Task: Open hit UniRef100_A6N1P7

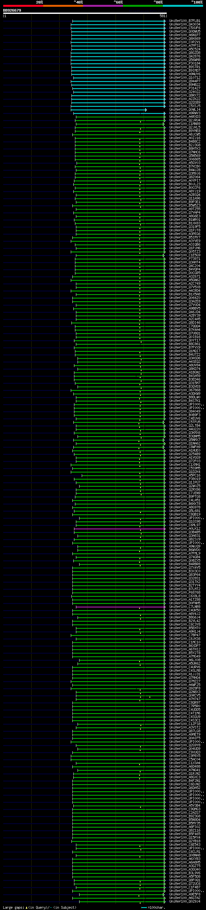Action: (184, 35)
